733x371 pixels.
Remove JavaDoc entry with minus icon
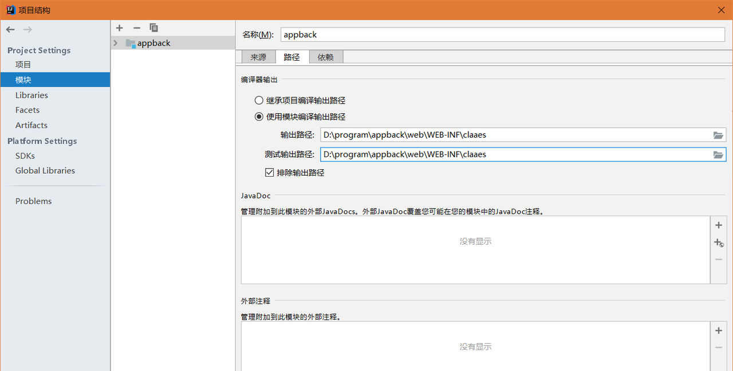coord(718,259)
